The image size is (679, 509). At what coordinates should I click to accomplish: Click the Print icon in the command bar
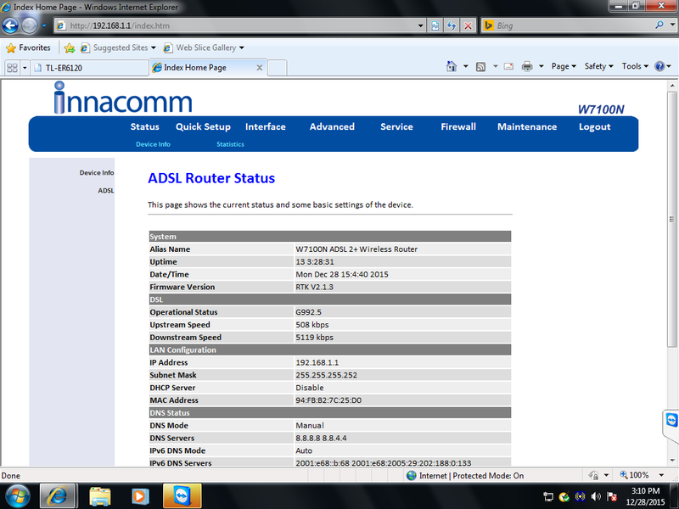pyautogui.click(x=527, y=66)
